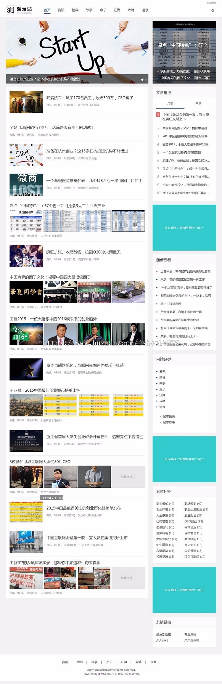Switch ranking to 月榜 tab
Viewport: 222px width, 684px height.
click(170, 104)
